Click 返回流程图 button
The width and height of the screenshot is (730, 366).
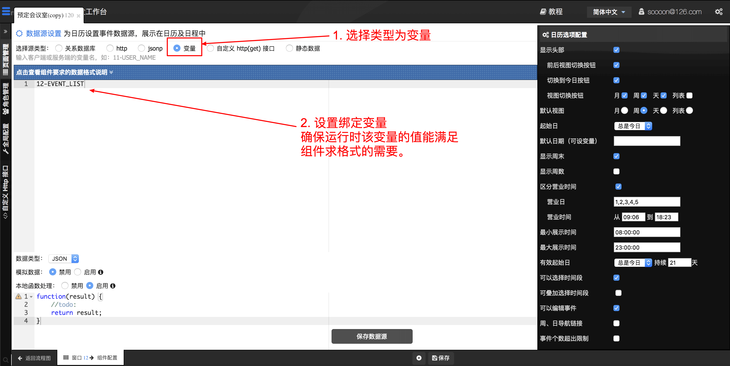pos(34,358)
